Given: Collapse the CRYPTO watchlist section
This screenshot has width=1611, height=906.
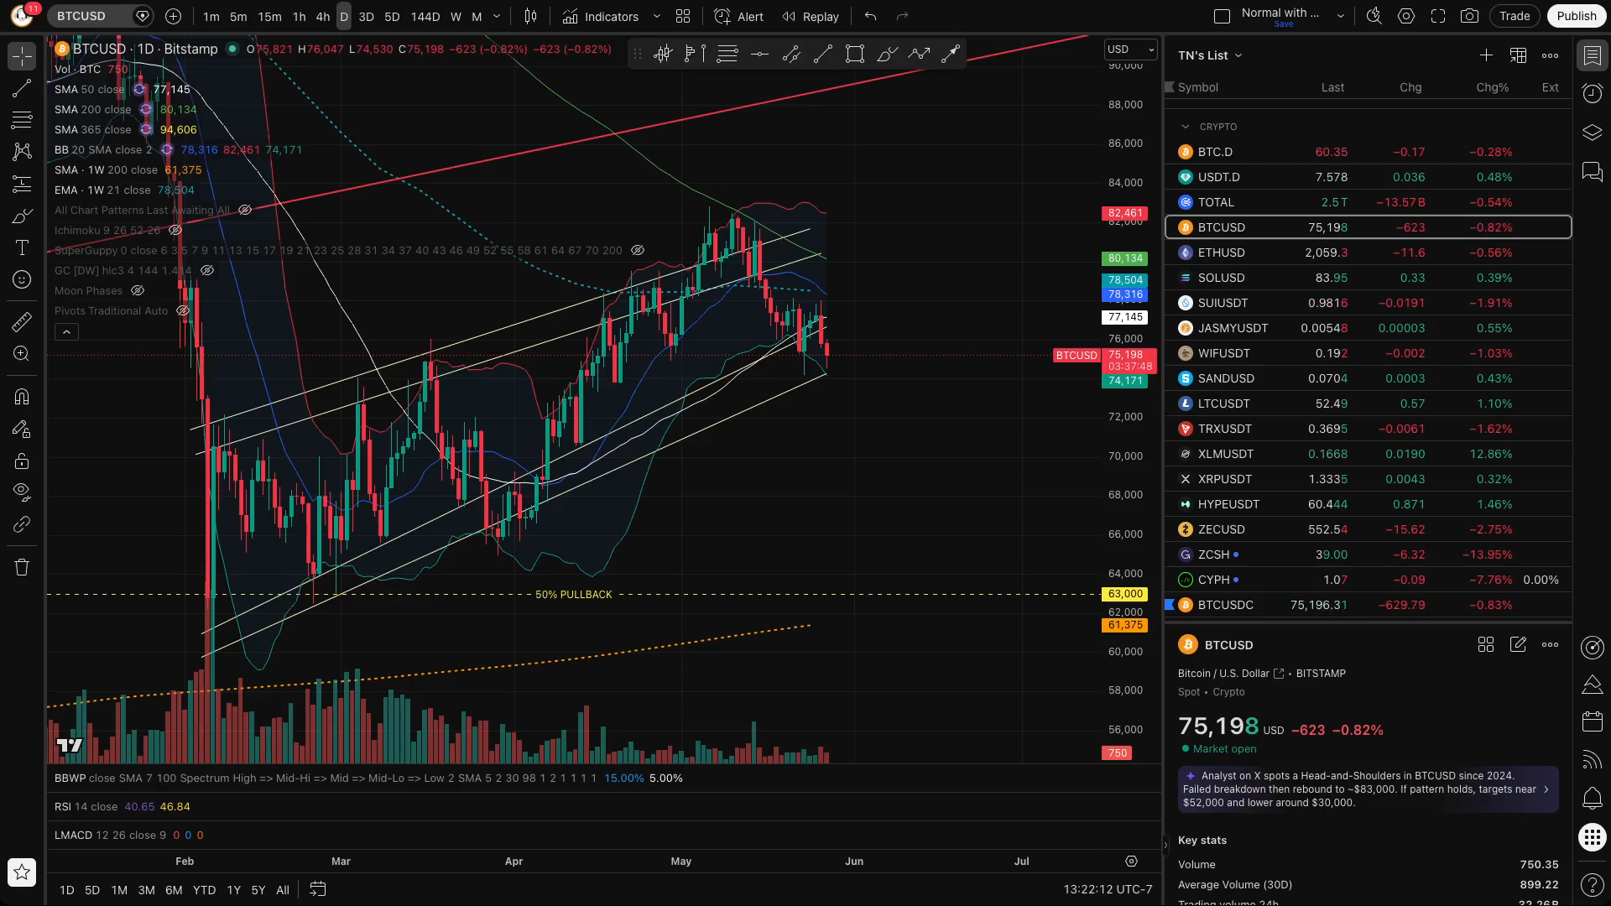Looking at the screenshot, I should coord(1185,127).
